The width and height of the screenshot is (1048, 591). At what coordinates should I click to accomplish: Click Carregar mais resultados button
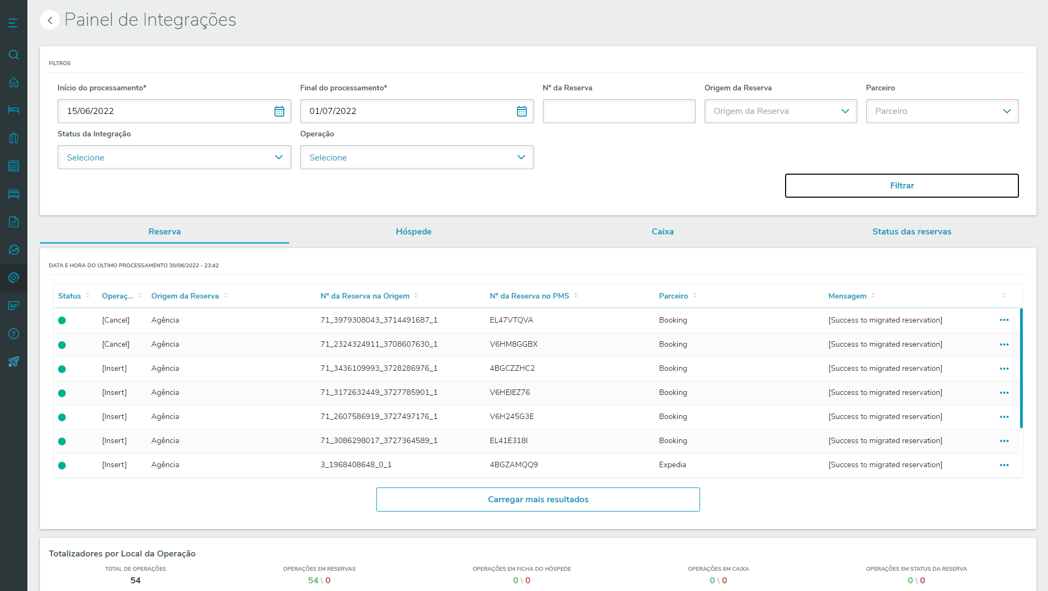point(538,500)
